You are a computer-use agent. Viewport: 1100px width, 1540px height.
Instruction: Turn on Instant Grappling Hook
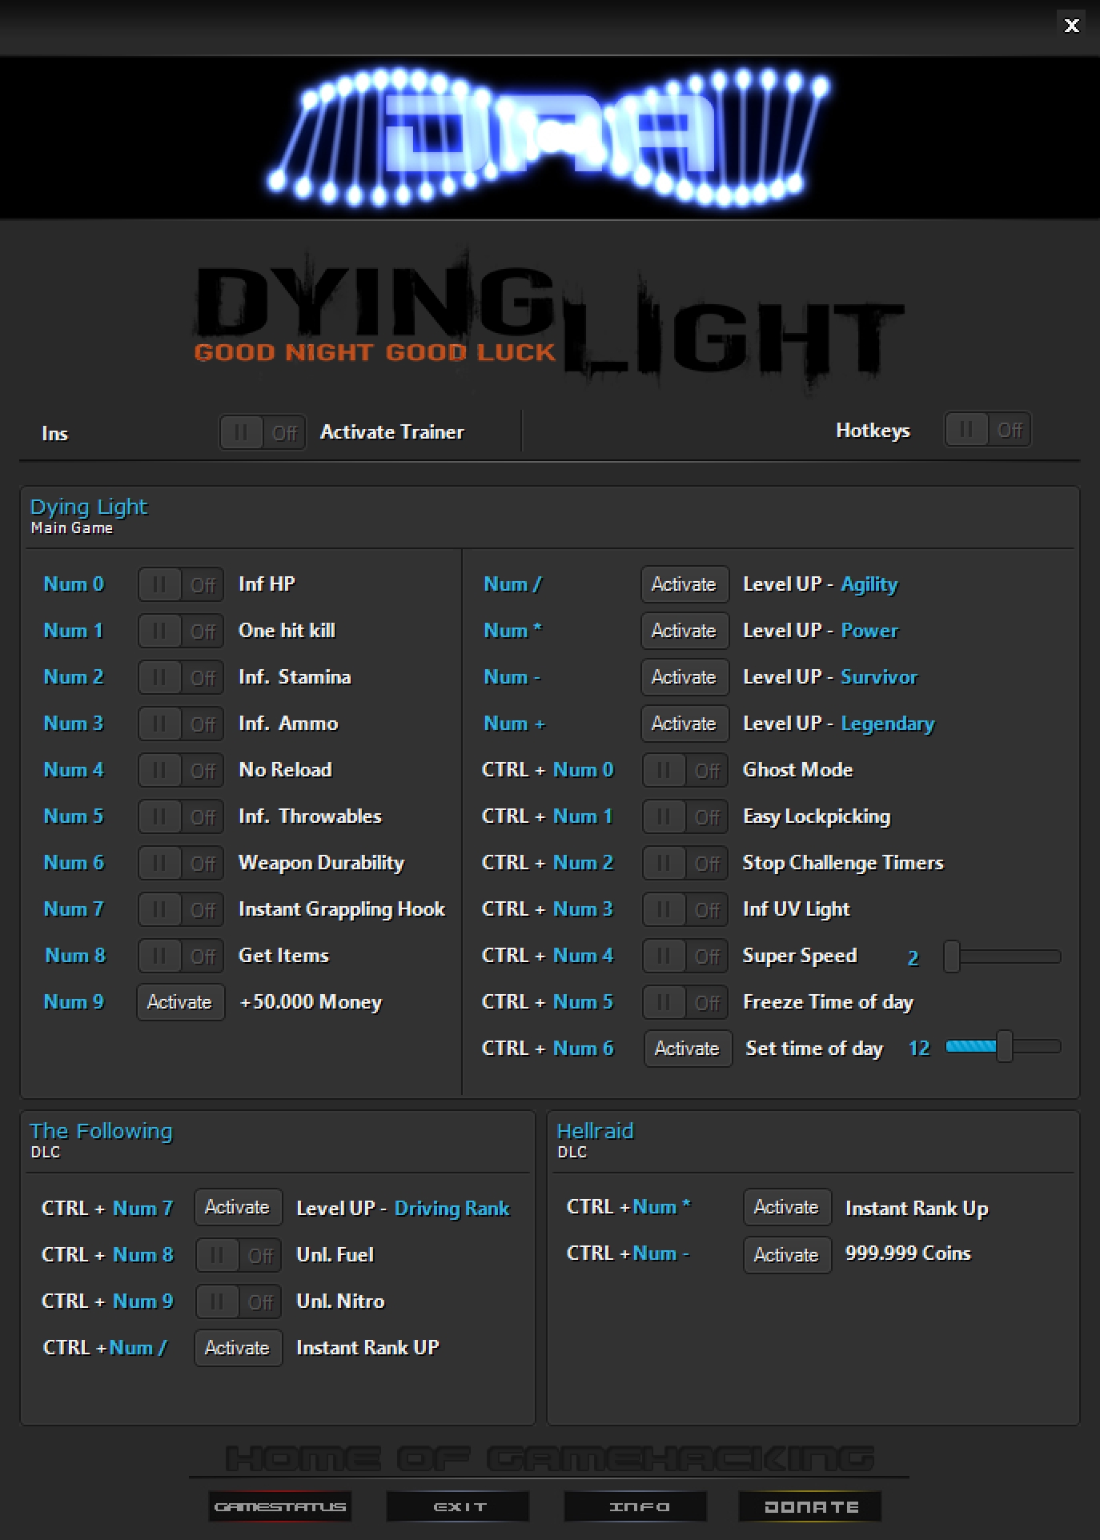point(181,909)
